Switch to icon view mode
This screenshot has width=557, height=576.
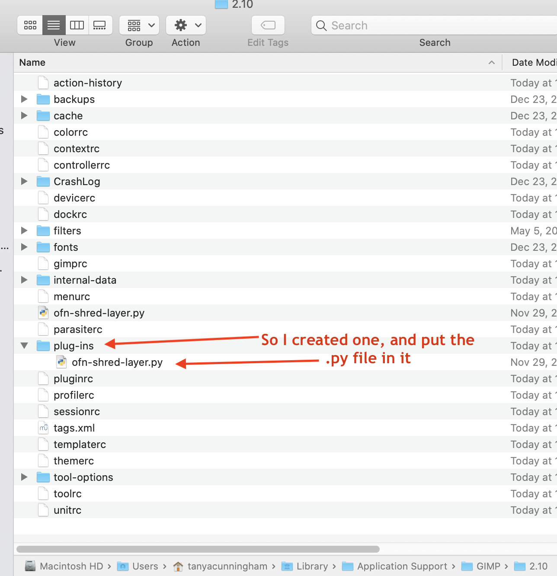[x=30, y=25]
